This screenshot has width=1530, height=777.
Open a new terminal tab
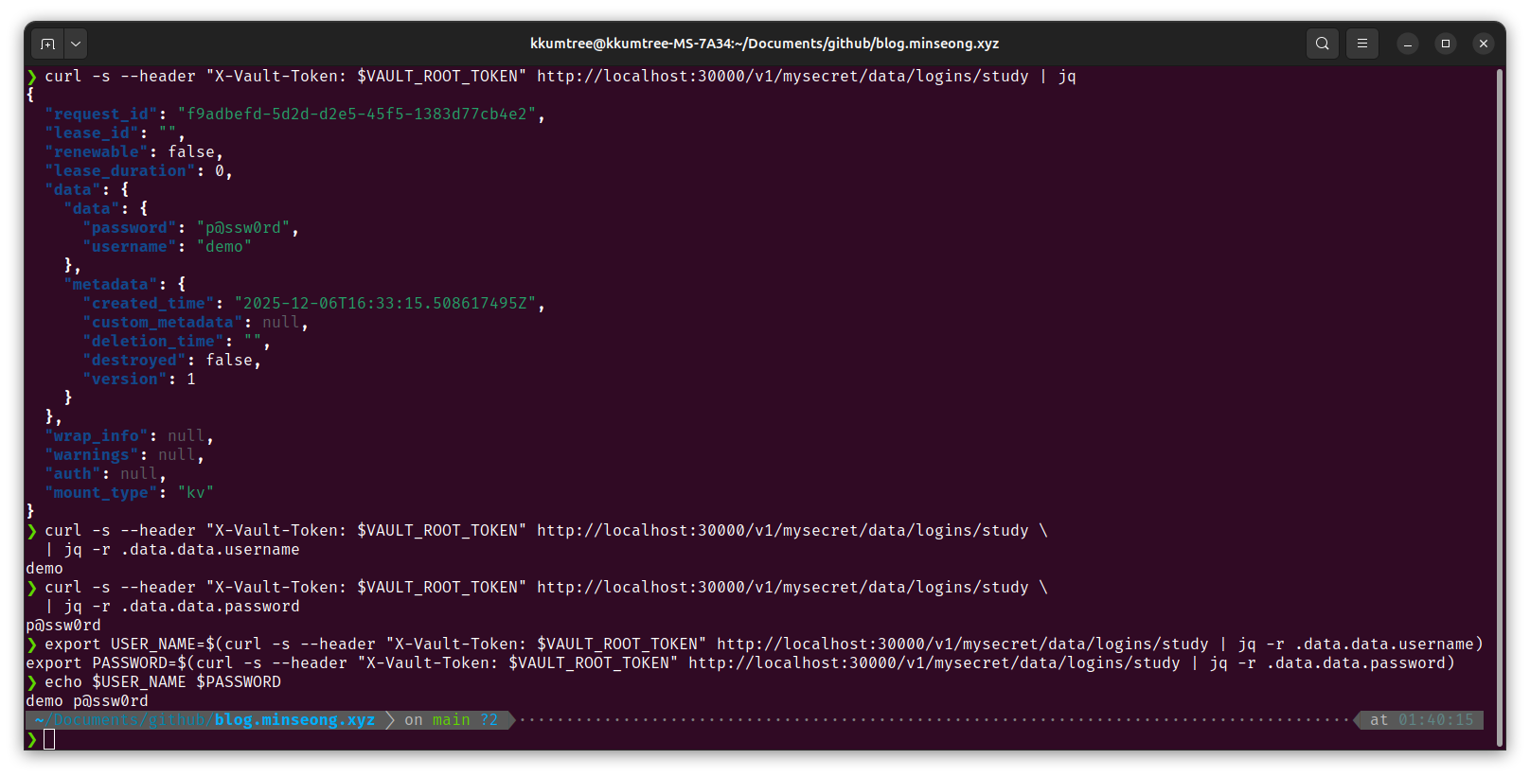point(48,44)
